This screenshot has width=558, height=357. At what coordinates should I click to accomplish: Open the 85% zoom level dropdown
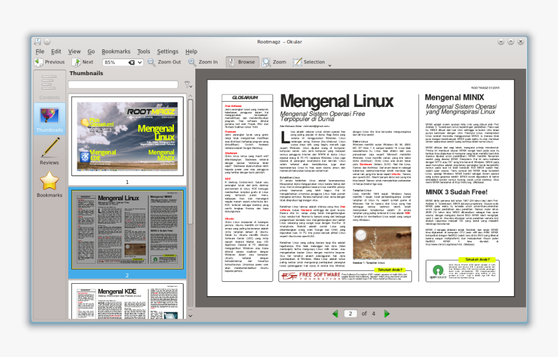[140, 62]
